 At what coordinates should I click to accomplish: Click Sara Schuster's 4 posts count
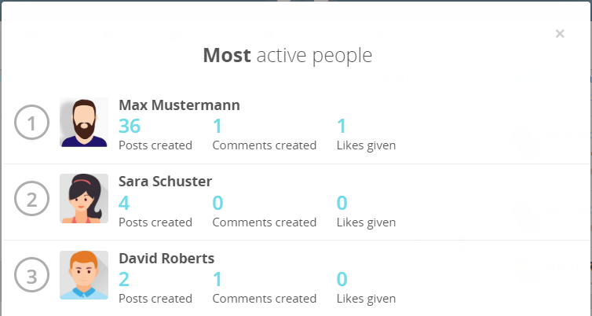click(x=124, y=203)
